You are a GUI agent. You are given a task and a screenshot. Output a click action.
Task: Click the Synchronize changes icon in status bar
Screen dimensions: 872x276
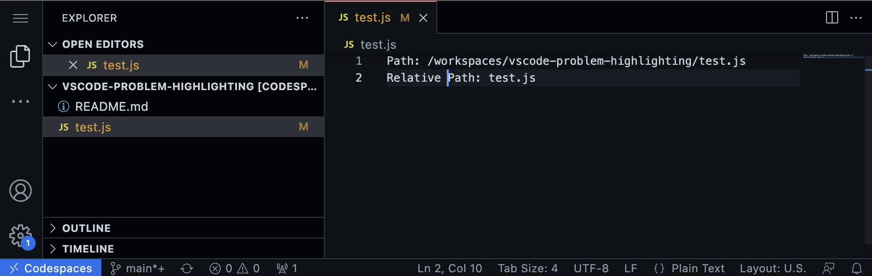[187, 268]
